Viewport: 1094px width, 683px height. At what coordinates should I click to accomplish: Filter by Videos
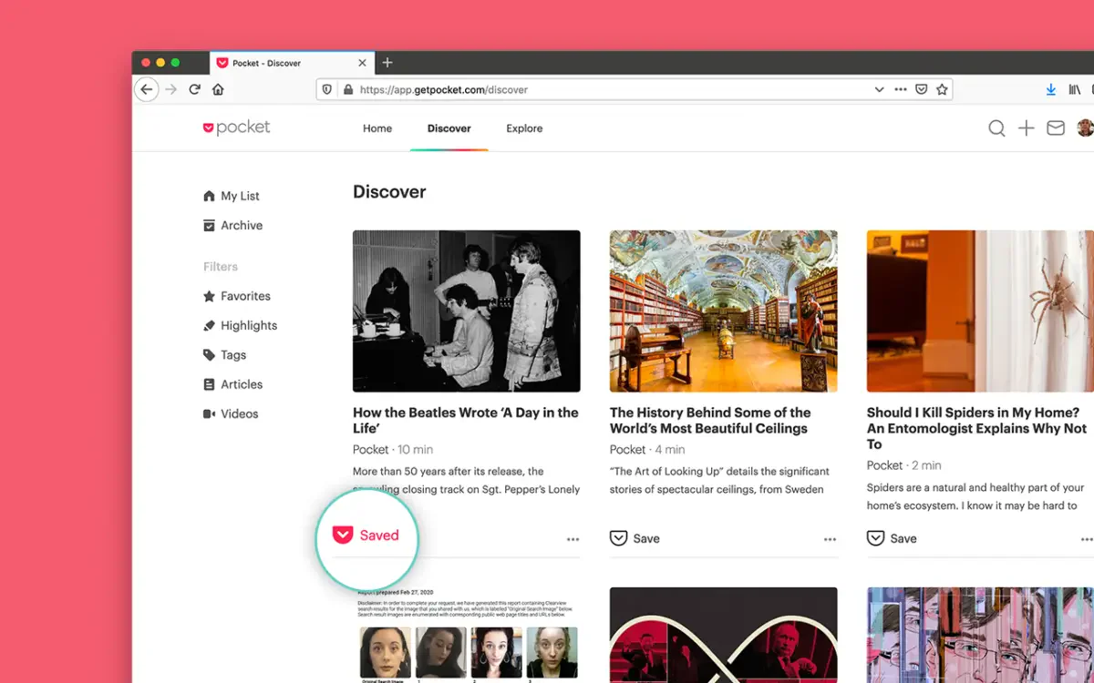(x=231, y=413)
